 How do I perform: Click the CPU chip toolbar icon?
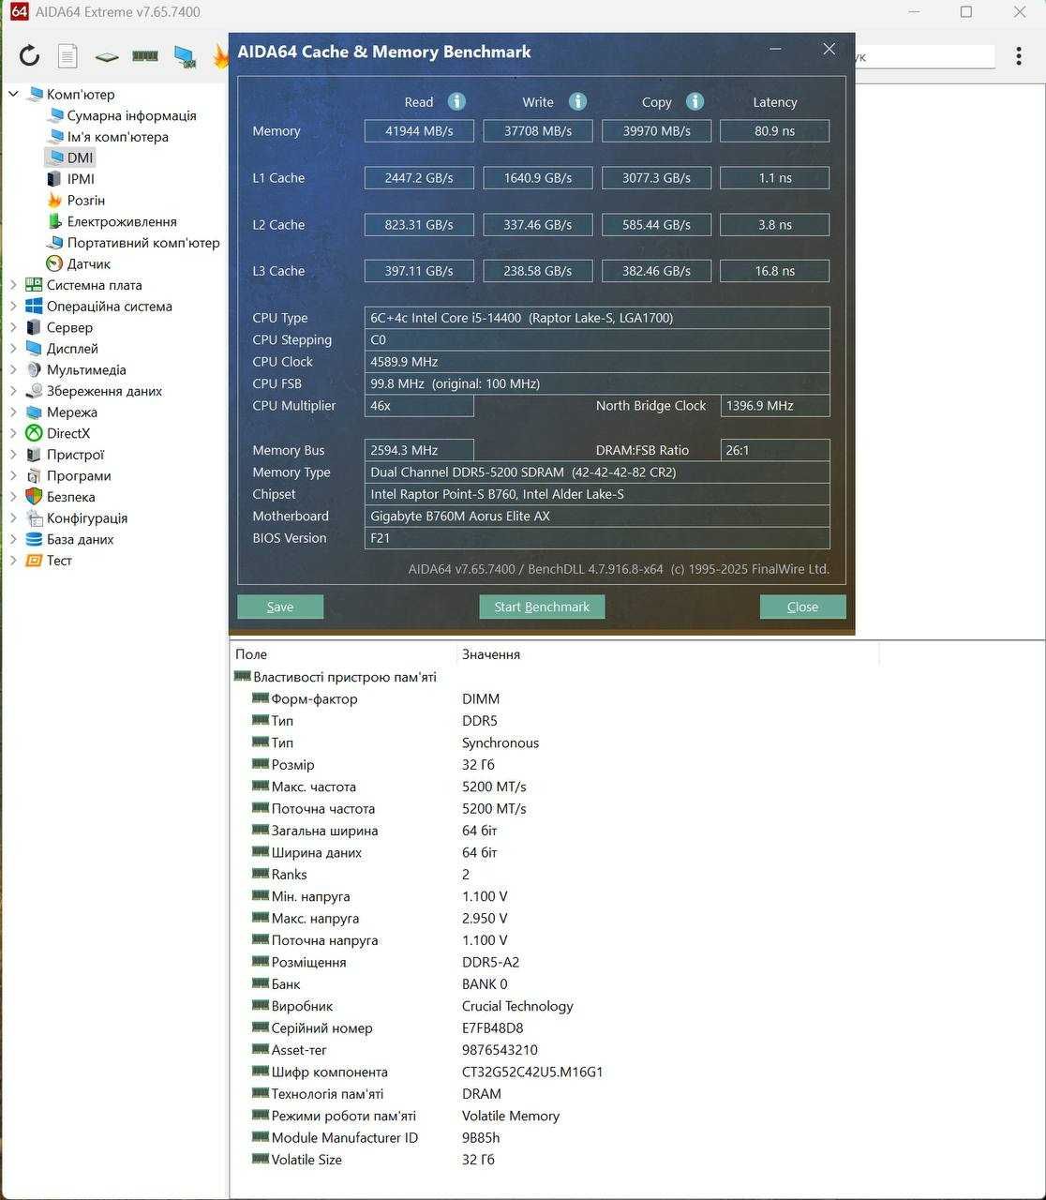click(107, 56)
